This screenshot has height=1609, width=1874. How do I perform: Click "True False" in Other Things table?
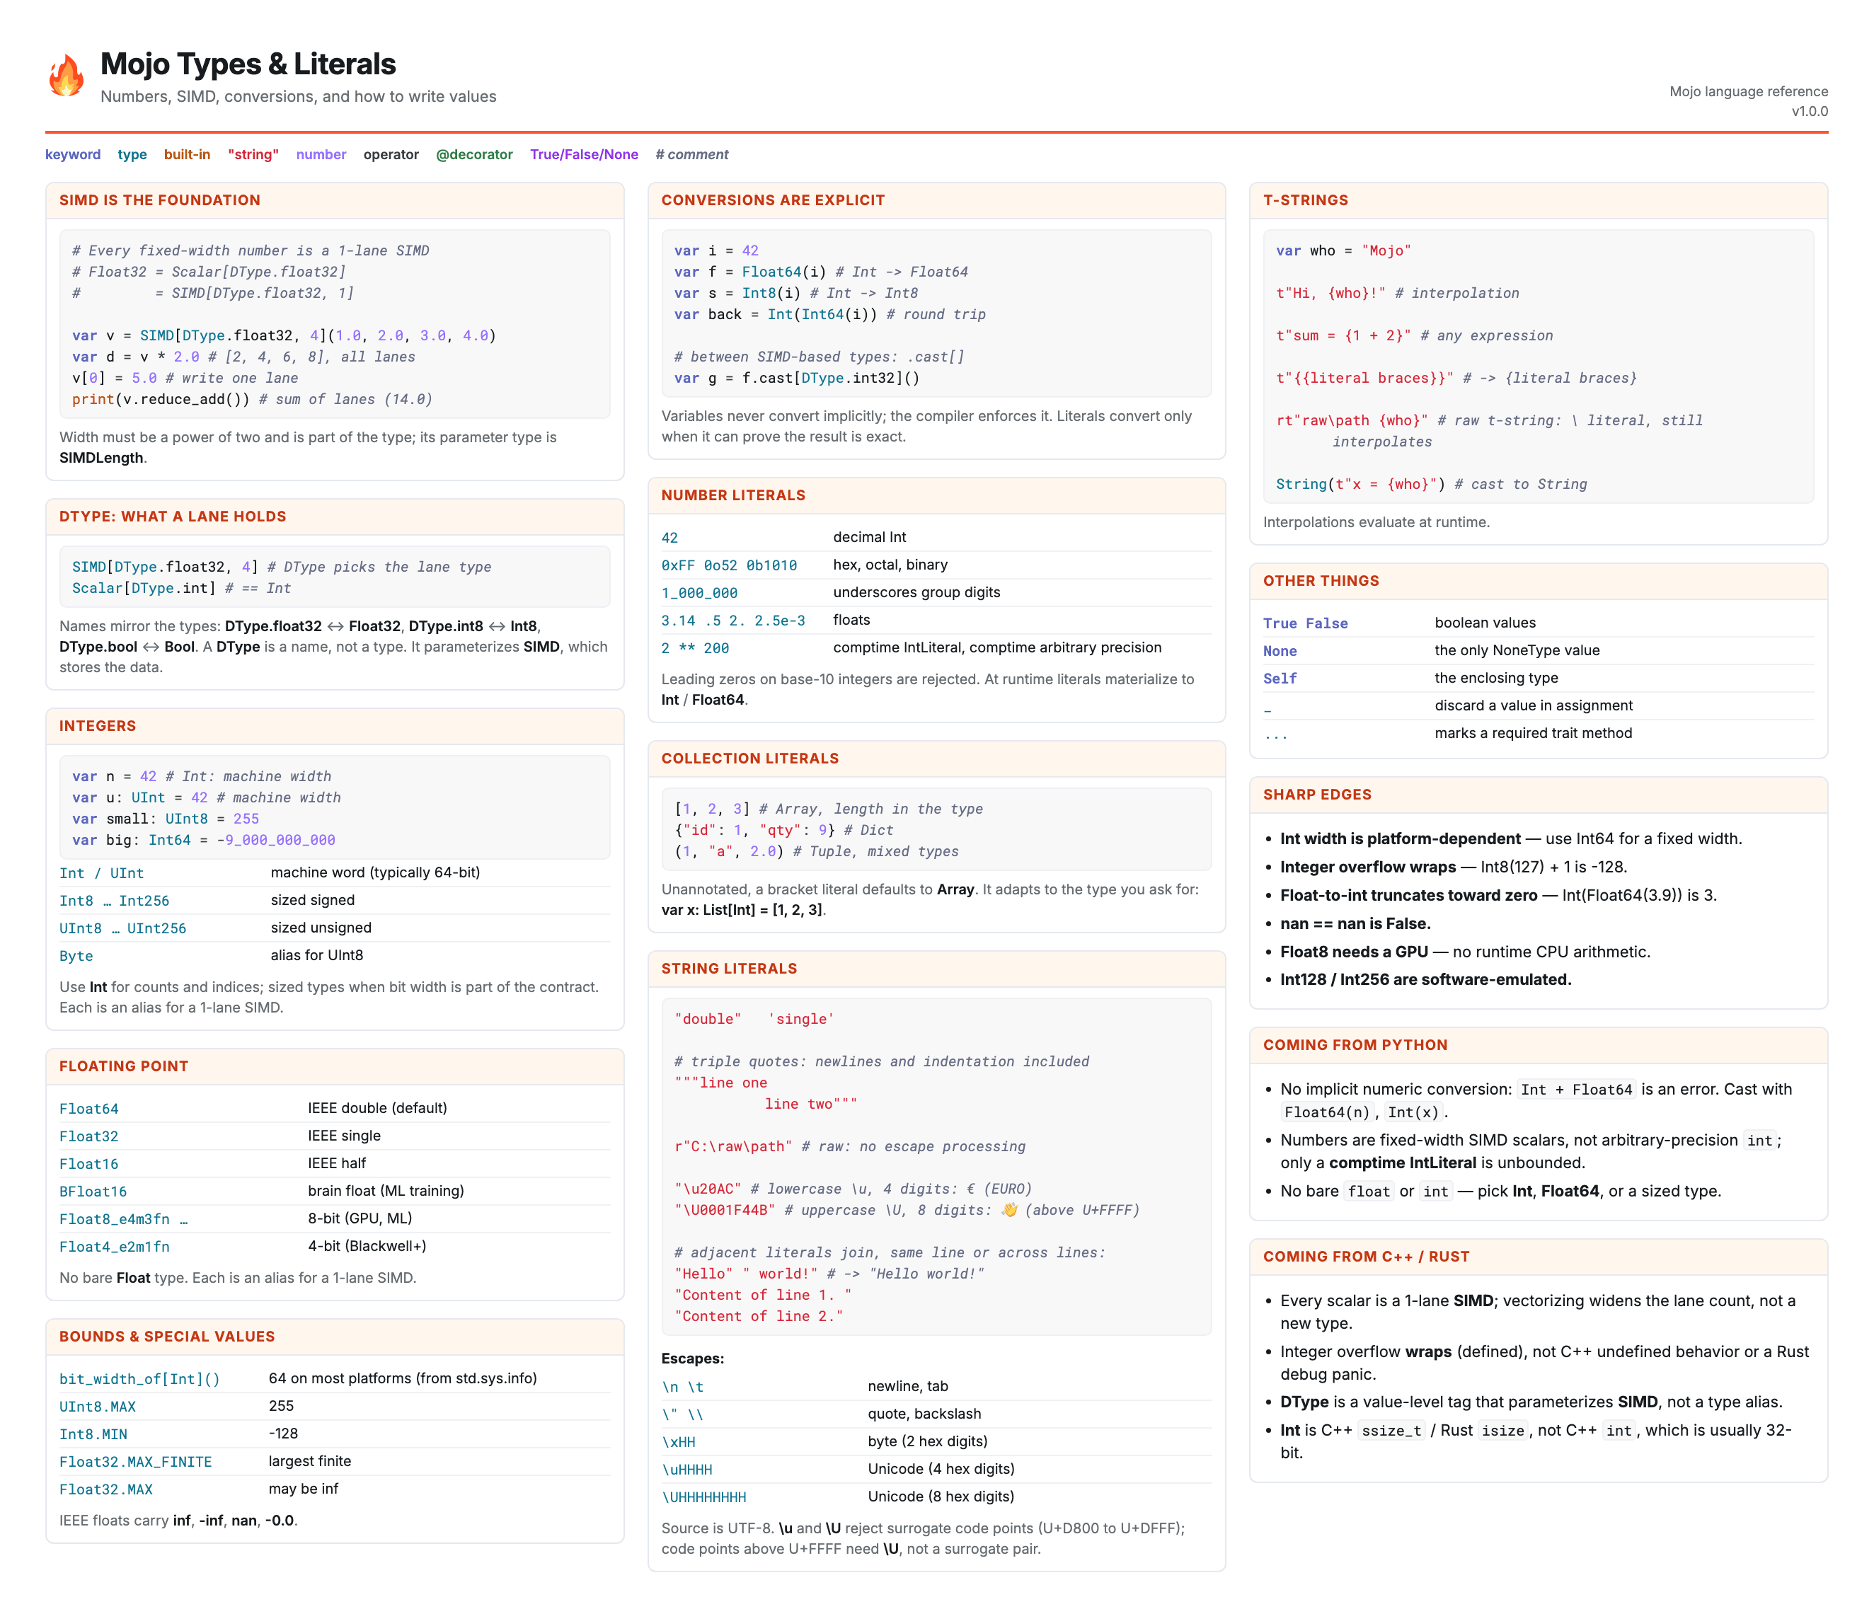1306,624
